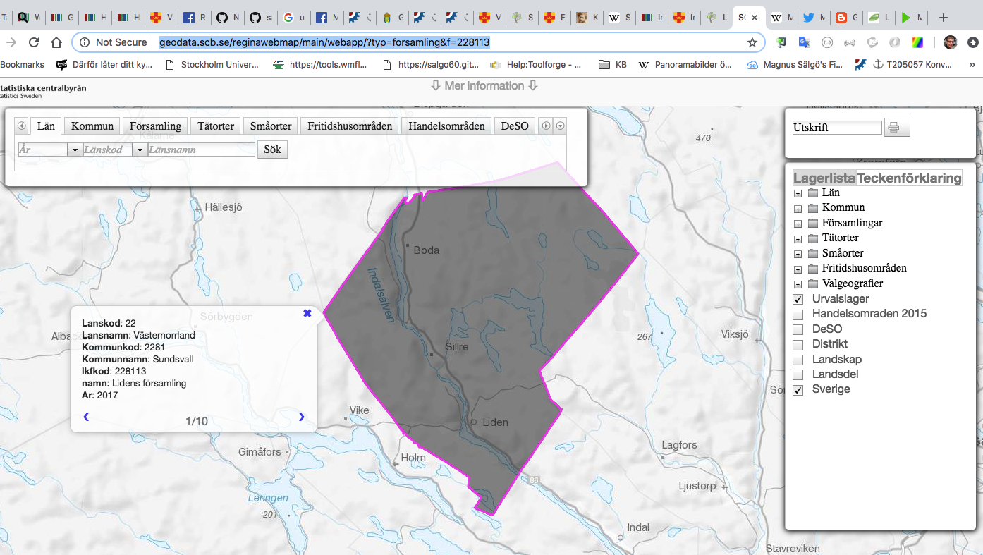Show more bookmarks chevron
This screenshot has width=983, height=555.
(972, 64)
